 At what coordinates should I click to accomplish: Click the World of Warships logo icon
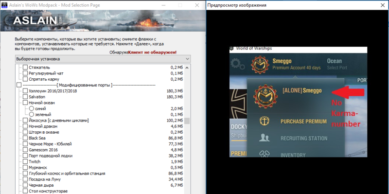pos(232,48)
